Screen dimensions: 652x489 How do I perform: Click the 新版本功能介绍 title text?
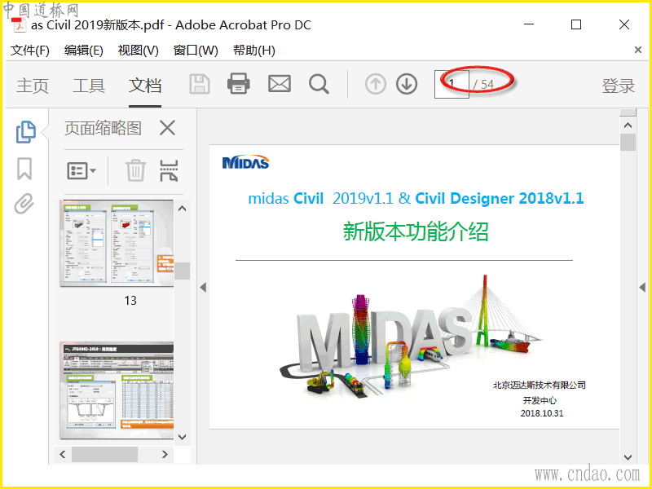coord(416,231)
